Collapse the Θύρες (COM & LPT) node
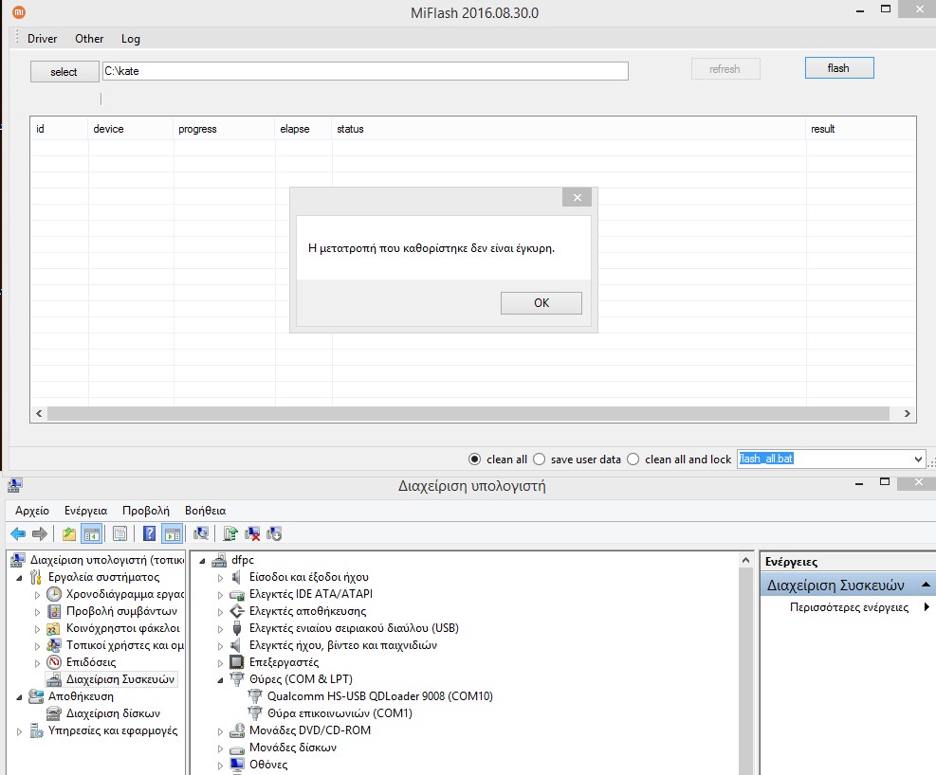Image resolution: width=936 pixels, height=775 pixels. click(x=221, y=679)
